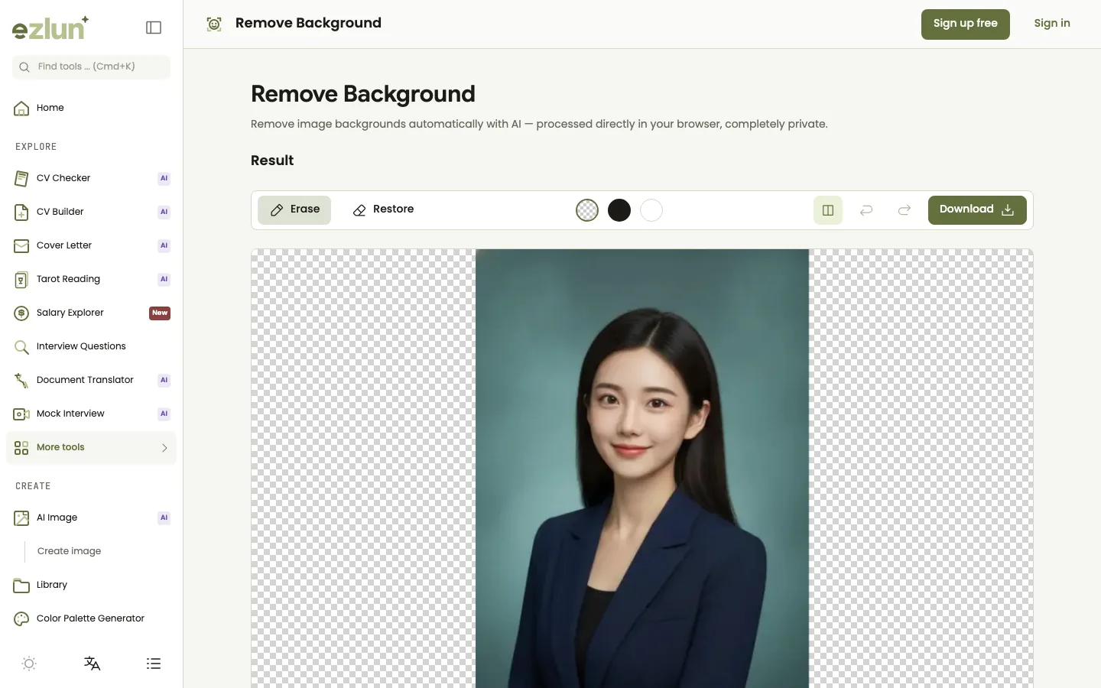This screenshot has width=1101, height=688.
Task: Click the undo arrow icon
Action: 866,210
